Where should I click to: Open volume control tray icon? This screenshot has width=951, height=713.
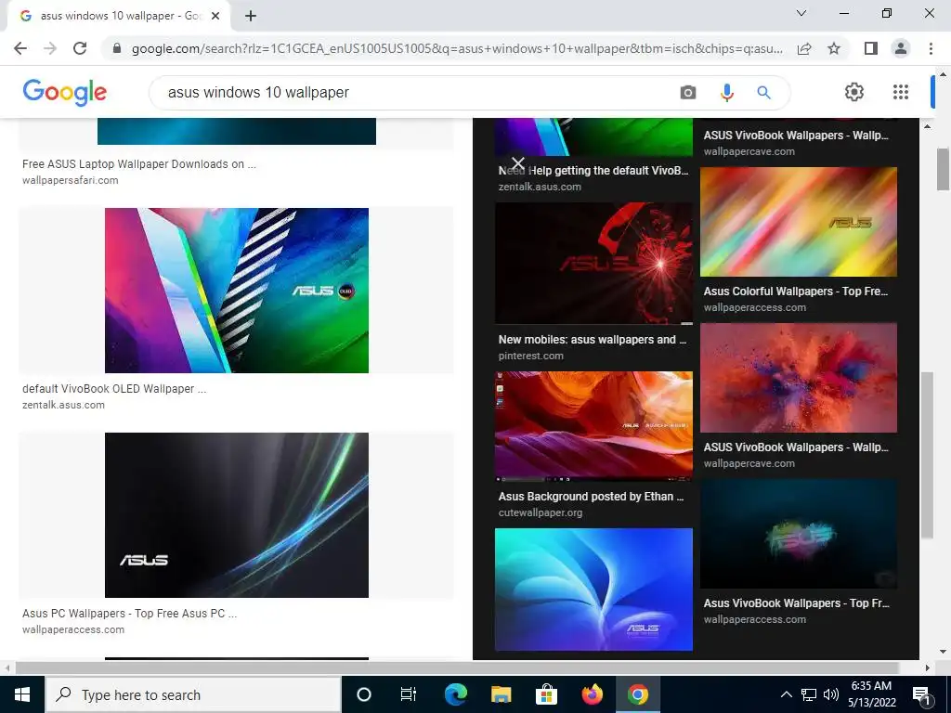pos(831,694)
